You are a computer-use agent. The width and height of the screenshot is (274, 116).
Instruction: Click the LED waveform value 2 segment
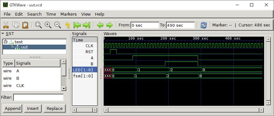[x=186, y=70]
